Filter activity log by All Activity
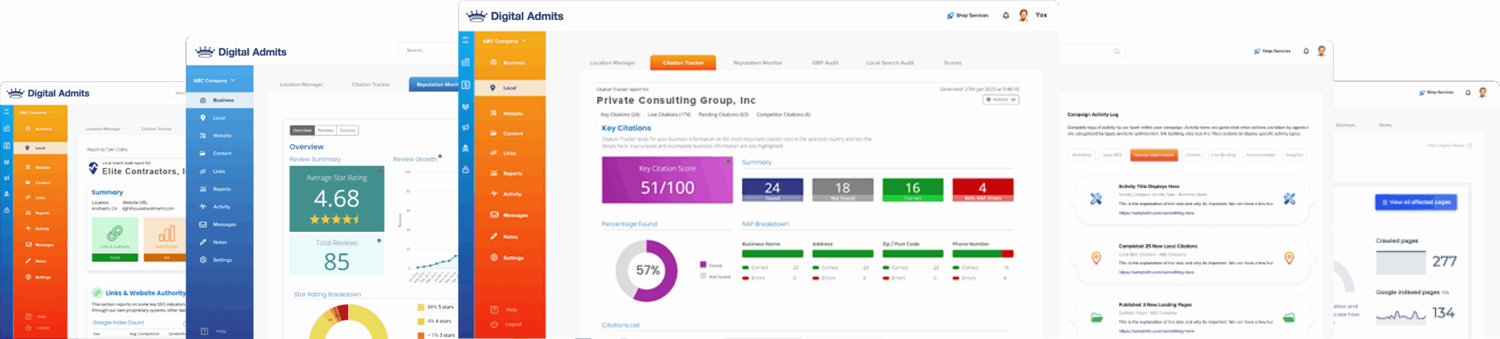Image resolution: width=1500 pixels, height=339 pixels. (1082, 155)
